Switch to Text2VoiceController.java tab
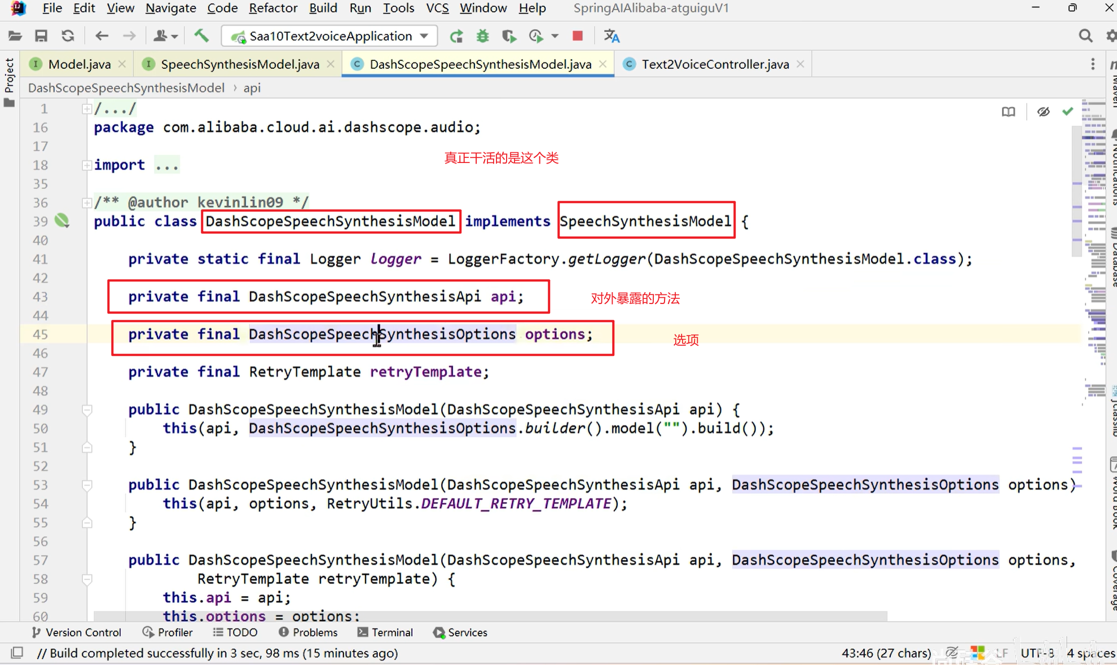Screen dimensions: 1117x665 click(x=714, y=64)
